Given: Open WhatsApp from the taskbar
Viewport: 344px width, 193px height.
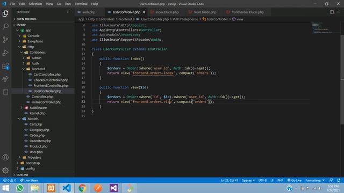Looking at the screenshot, I should coord(20,188).
